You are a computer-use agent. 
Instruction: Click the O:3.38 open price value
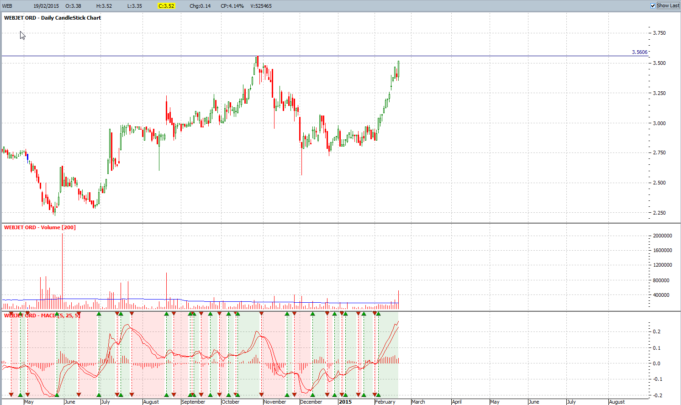pyautogui.click(x=74, y=6)
